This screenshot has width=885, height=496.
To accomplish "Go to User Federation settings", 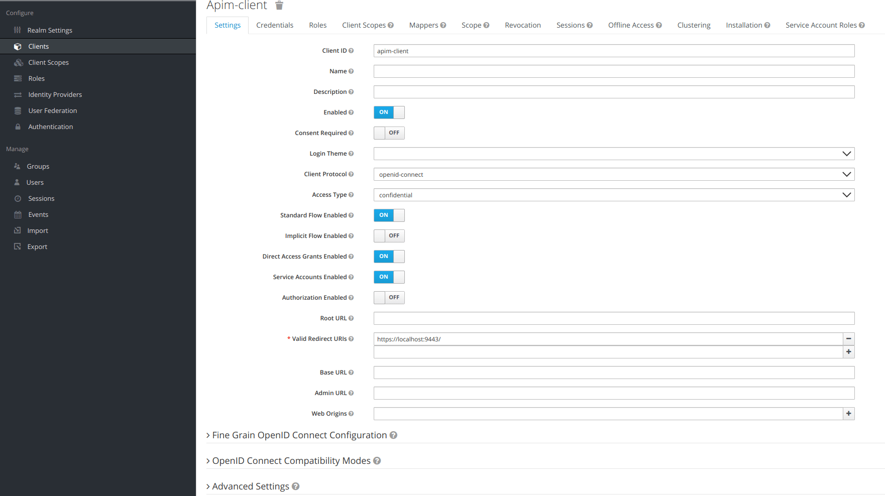I will click(x=52, y=110).
